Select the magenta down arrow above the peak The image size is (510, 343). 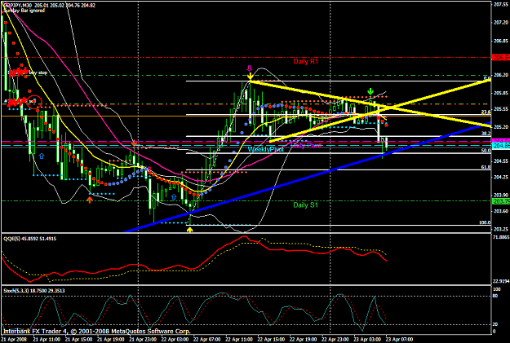point(250,68)
